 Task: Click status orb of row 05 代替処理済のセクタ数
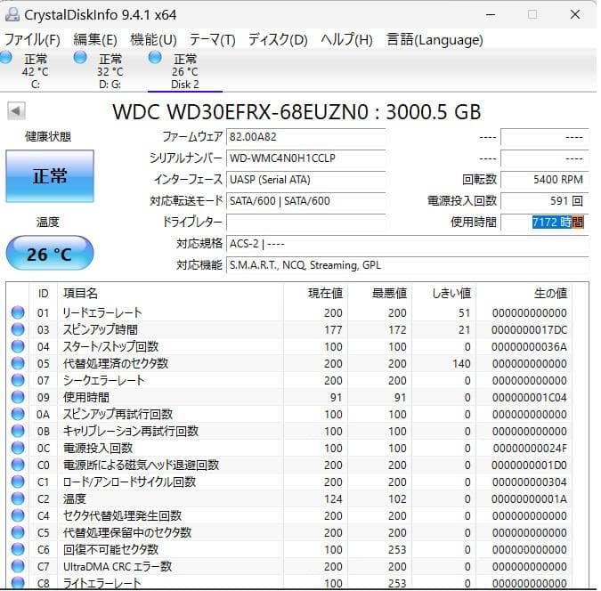[18, 363]
